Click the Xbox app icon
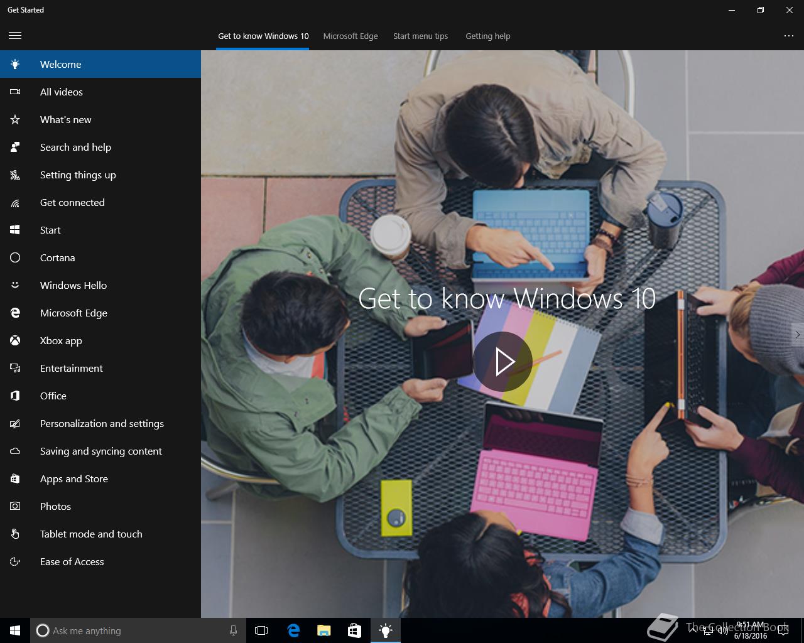Screen dimensions: 804x643 point(15,340)
